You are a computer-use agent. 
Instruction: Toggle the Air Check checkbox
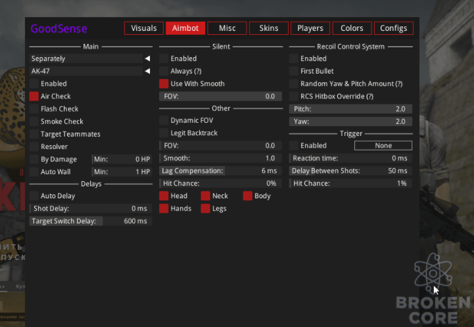[x=34, y=97]
